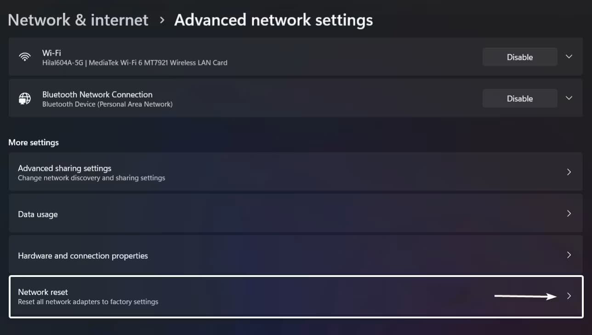Screen dimensions: 592x335
Task: Click Bluetooth Network Connection title text
Action: [x=97, y=94]
